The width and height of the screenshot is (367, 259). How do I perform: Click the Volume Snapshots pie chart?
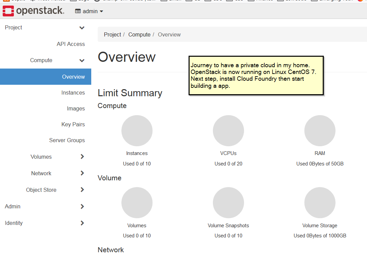click(x=228, y=203)
